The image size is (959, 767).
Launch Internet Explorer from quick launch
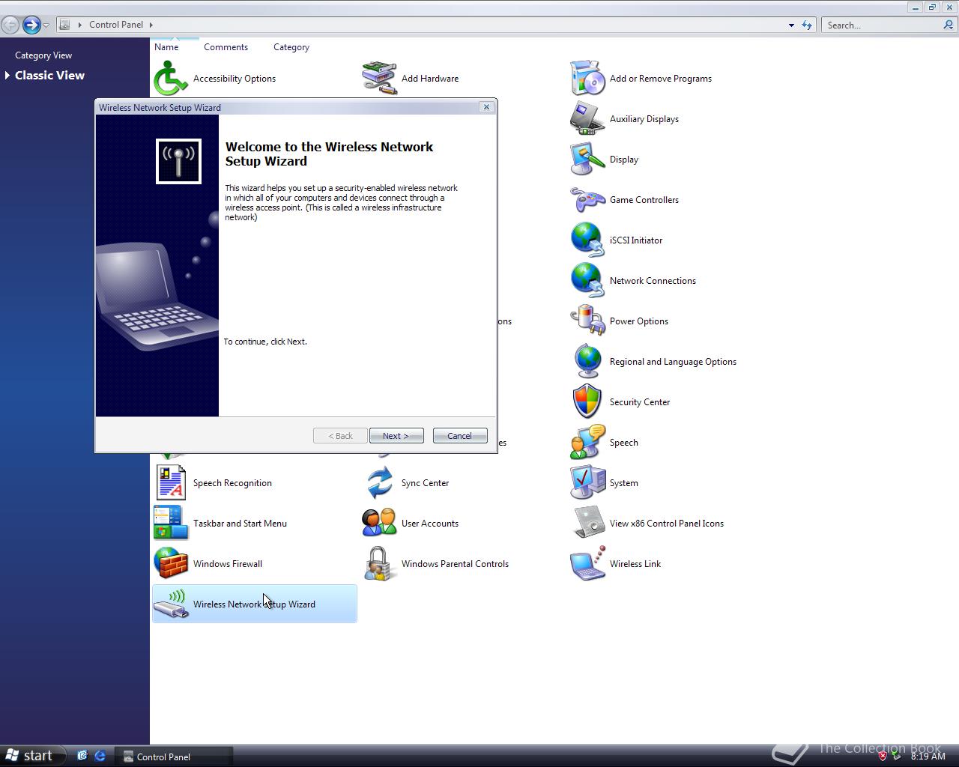click(x=100, y=757)
